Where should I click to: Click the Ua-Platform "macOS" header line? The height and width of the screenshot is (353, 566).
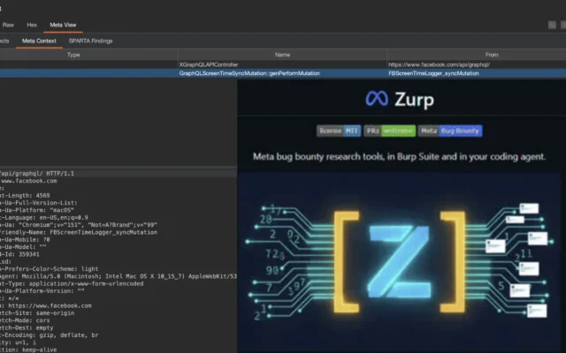pos(37,210)
